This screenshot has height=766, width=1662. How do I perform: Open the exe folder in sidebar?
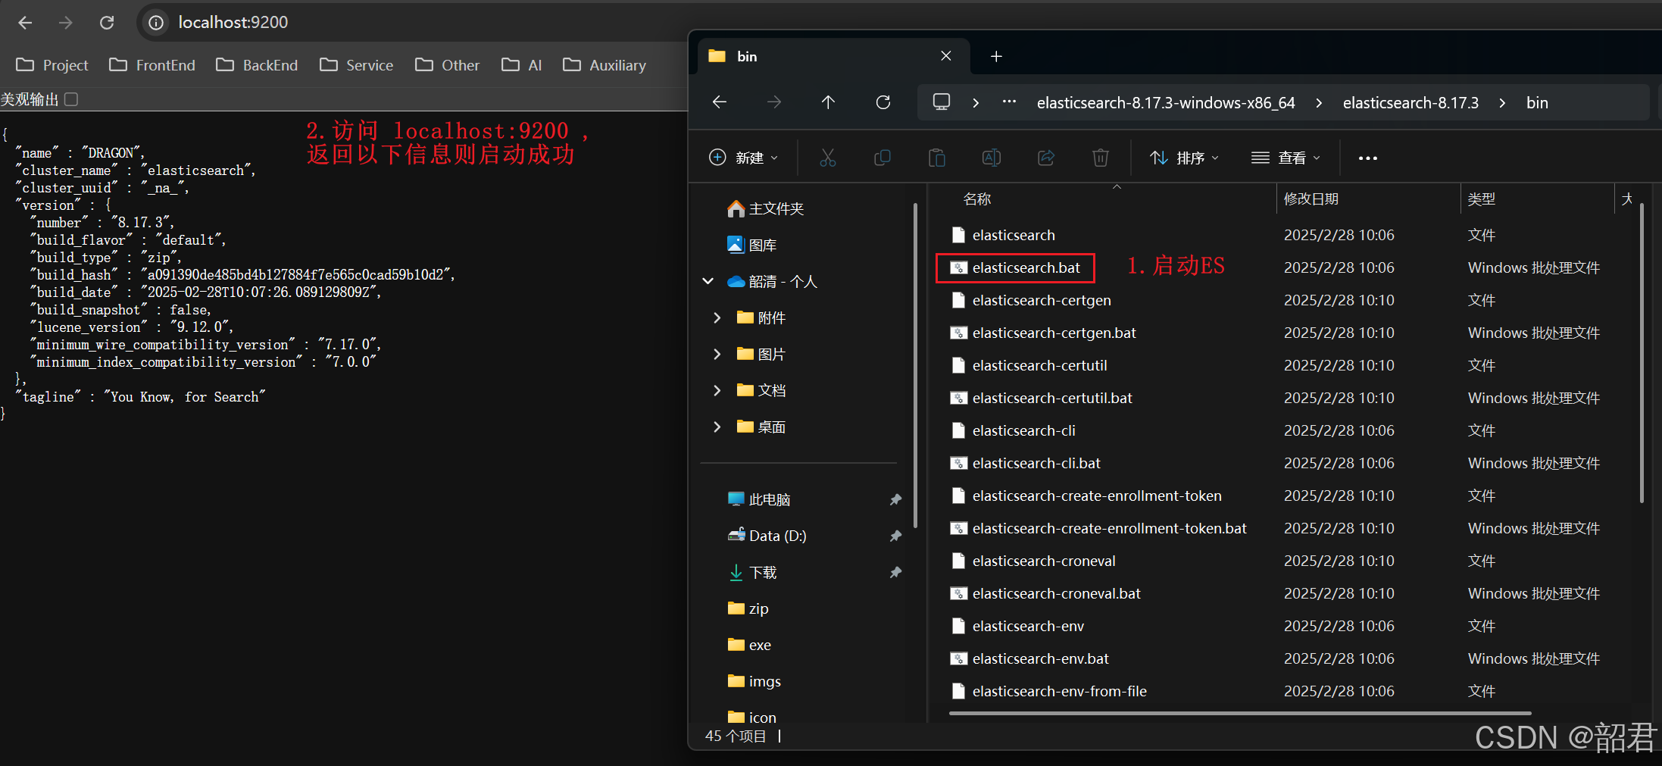coord(748,645)
